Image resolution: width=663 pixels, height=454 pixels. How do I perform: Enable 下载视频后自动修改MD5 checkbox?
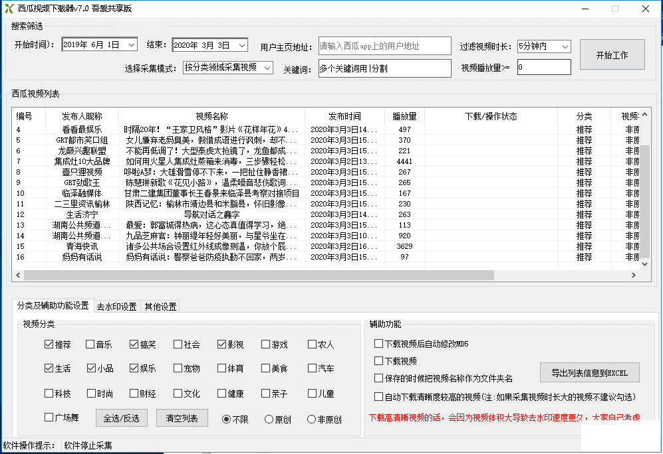click(378, 343)
